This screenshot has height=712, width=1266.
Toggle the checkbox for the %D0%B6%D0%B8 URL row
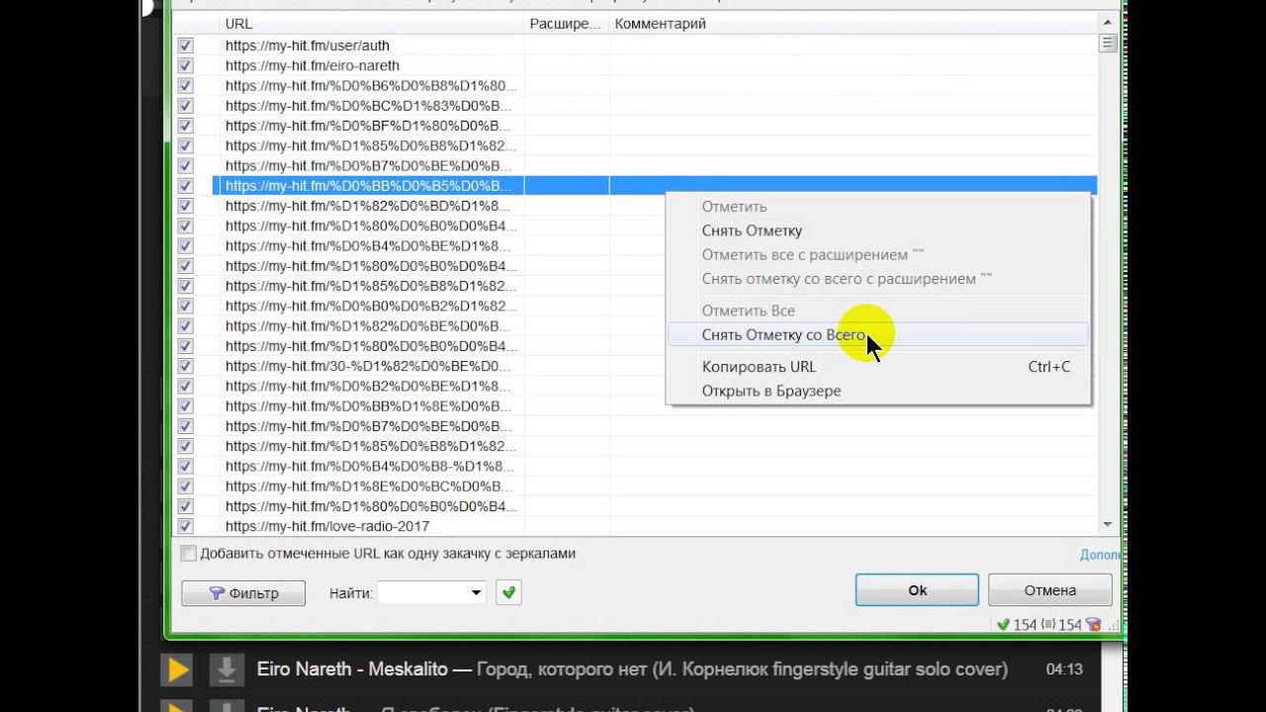(x=185, y=86)
